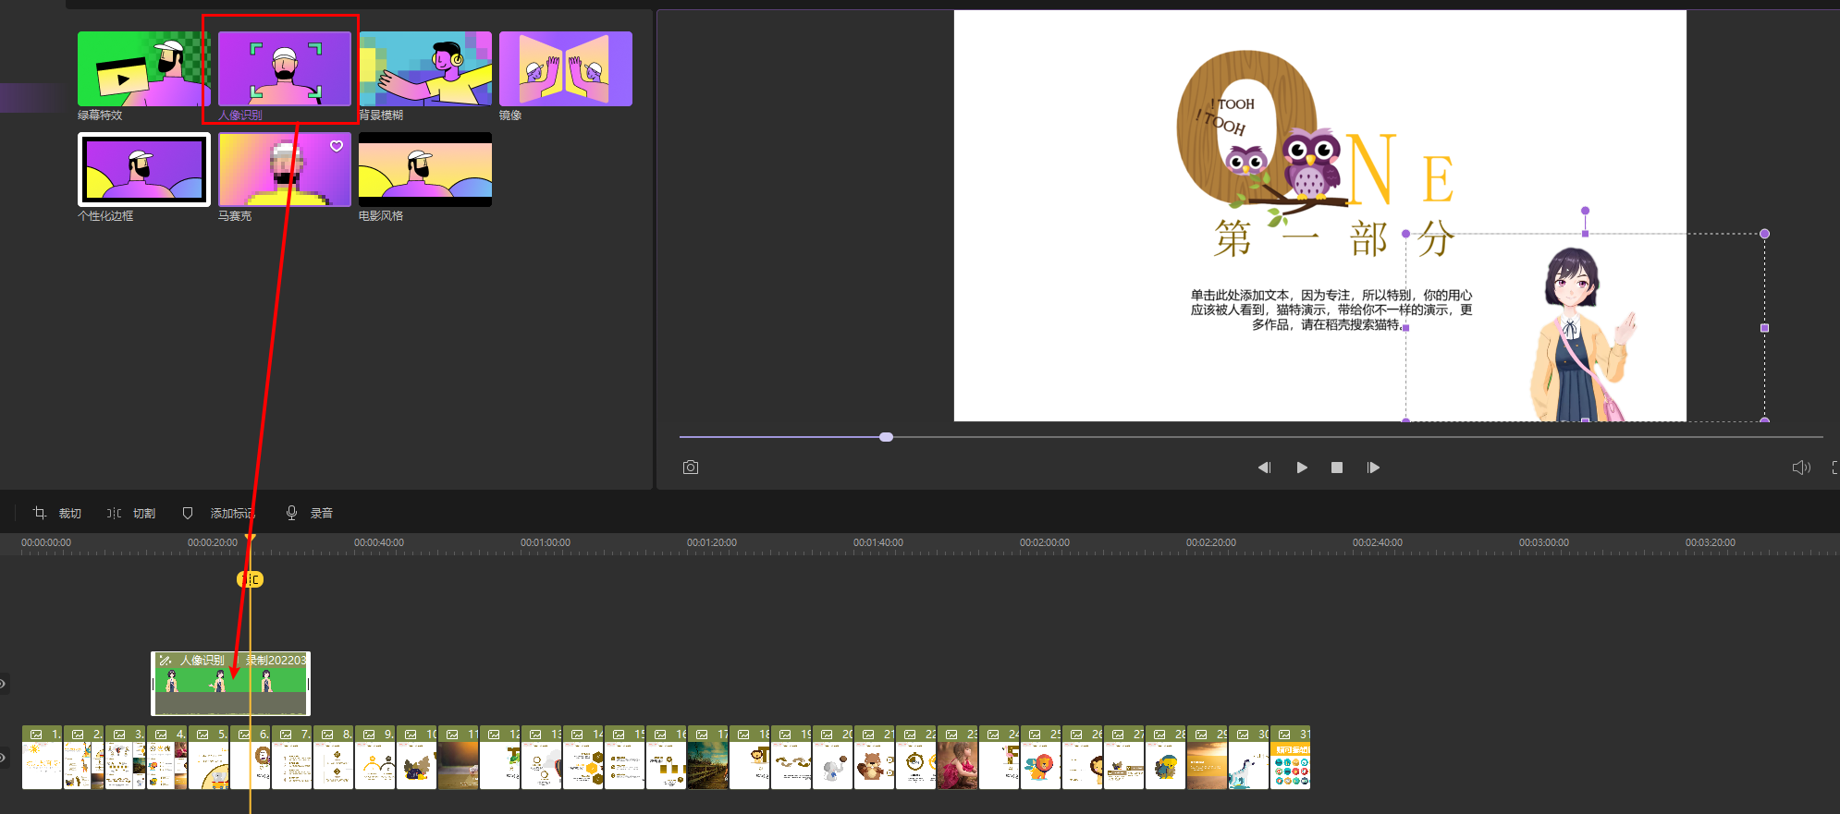
Task: Start recording audio with the microphone icon
Action: point(291,513)
